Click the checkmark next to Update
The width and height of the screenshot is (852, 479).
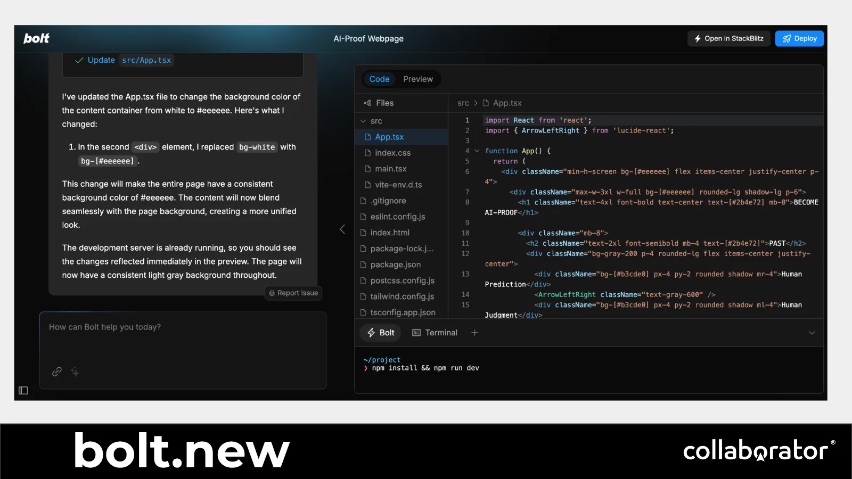(79, 60)
